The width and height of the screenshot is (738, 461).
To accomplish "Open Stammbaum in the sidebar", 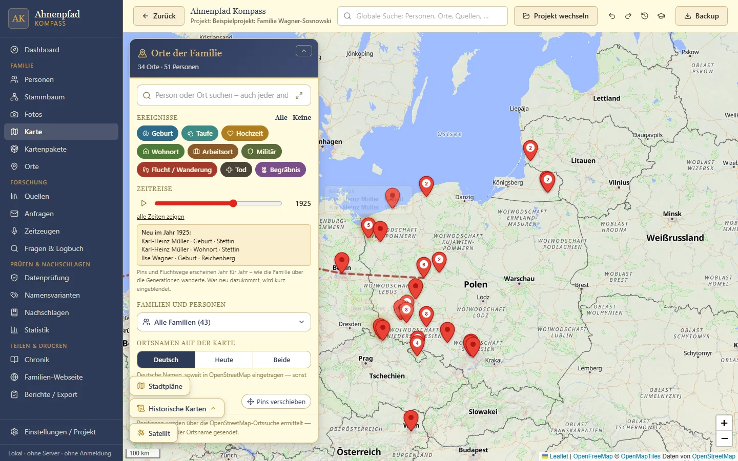I will 61,97.
